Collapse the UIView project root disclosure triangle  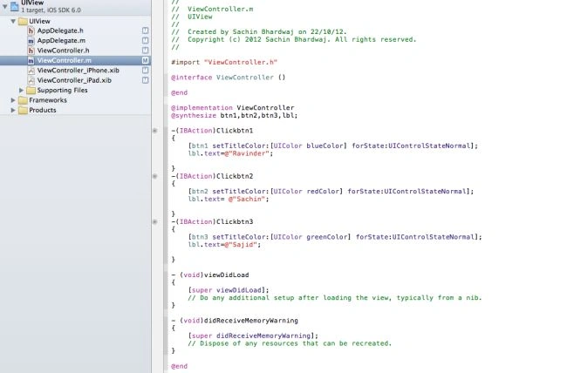point(4,6)
